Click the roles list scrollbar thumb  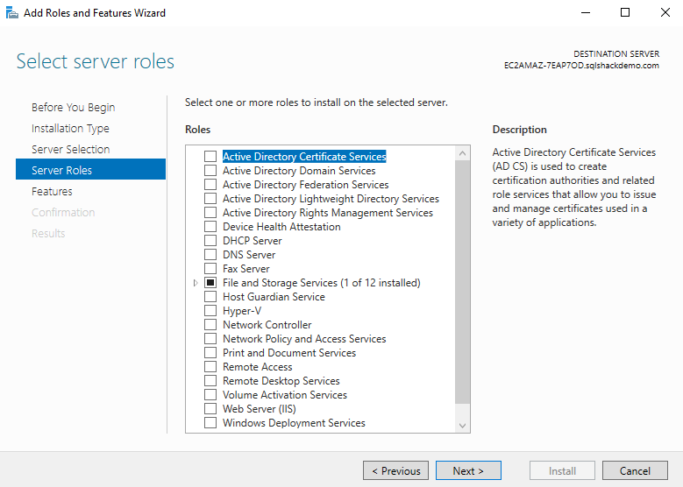coord(463,280)
